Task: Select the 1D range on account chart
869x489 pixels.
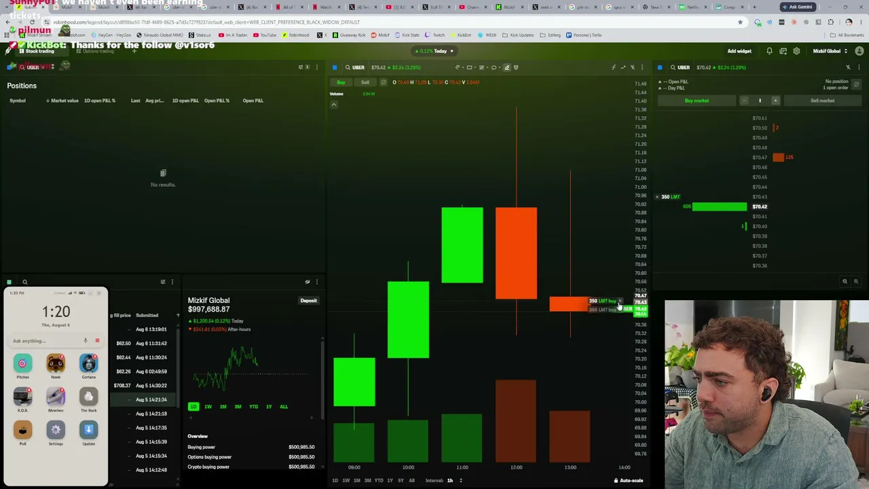Action: 193,407
